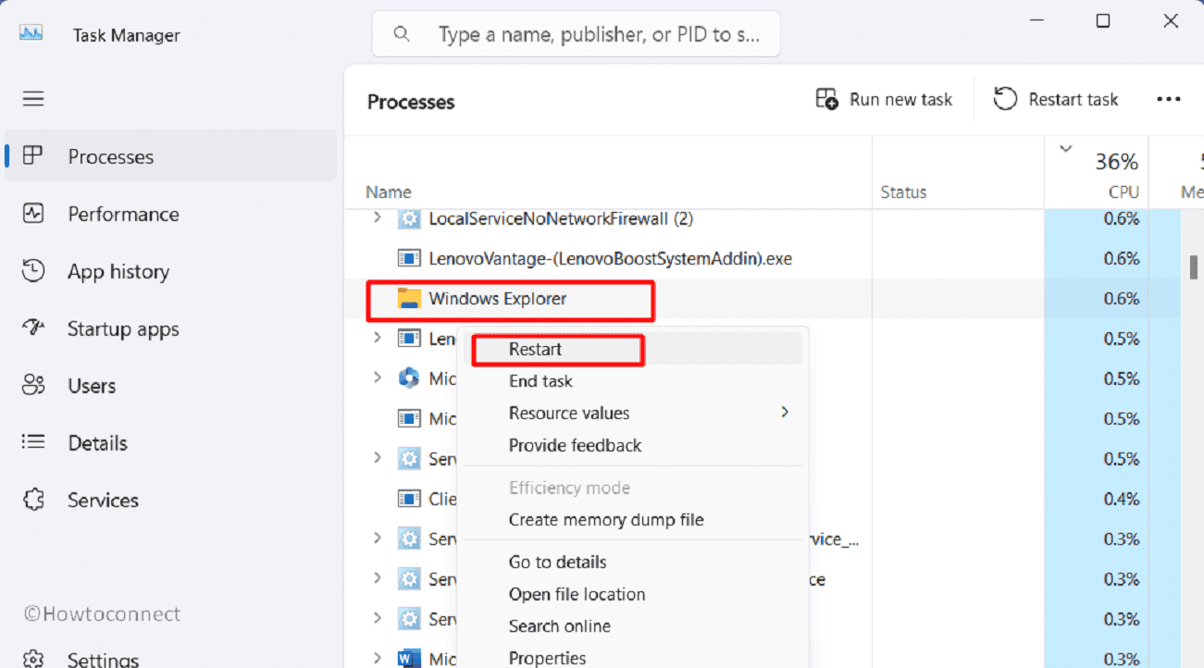Click the Settings gear icon

(33, 658)
